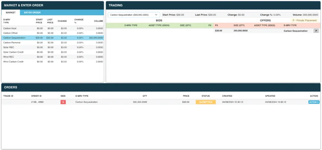Click the highlighted Carbon Sequestration market row
Image resolution: width=322 pixels, height=150 pixels.
(x=53, y=38)
